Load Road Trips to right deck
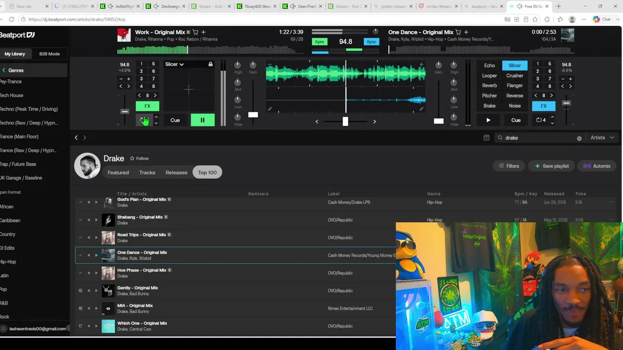Image resolution: width=623 pixels, height=350 pixels. [96, 238]
